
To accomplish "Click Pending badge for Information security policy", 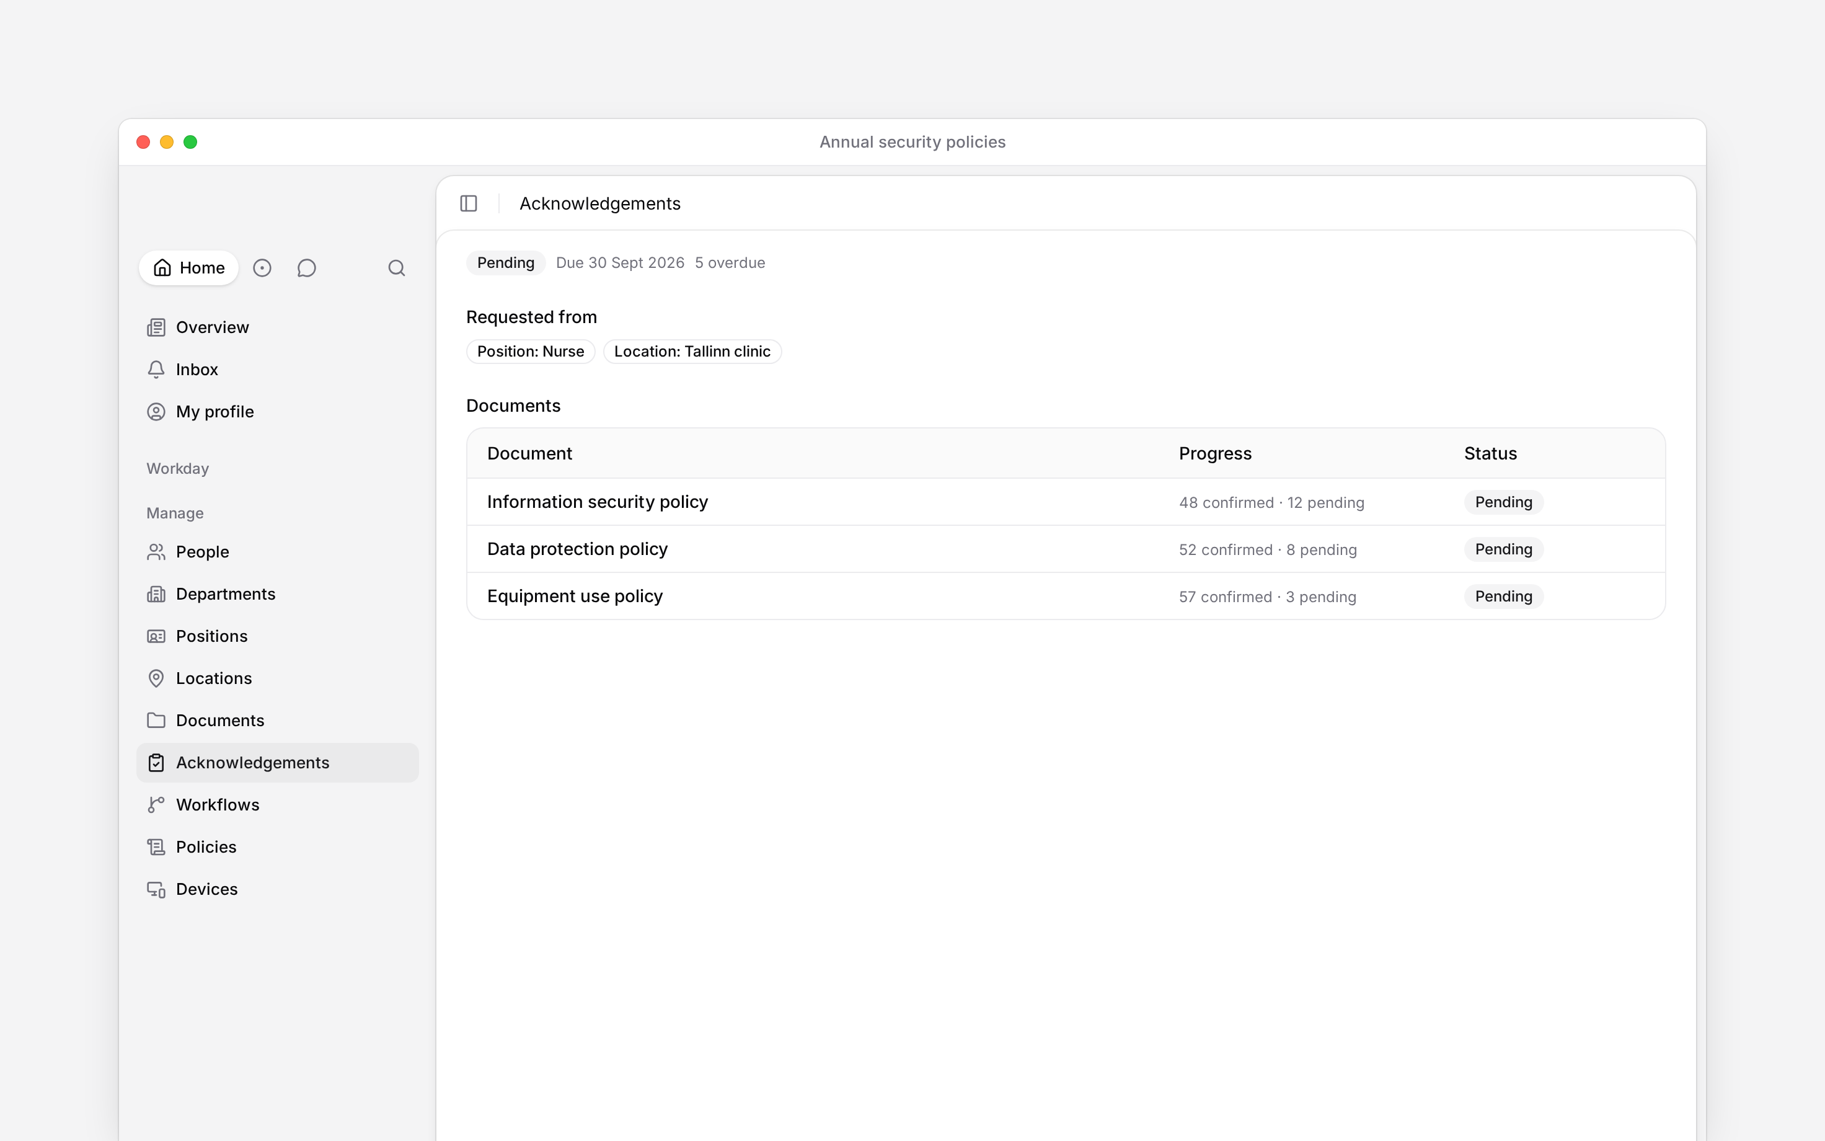I will (1504, 502).
